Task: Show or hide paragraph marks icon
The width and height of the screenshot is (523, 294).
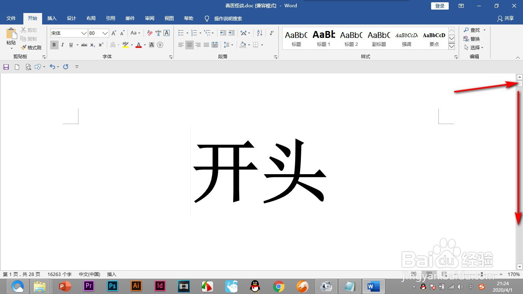Action: click(271, 33)
